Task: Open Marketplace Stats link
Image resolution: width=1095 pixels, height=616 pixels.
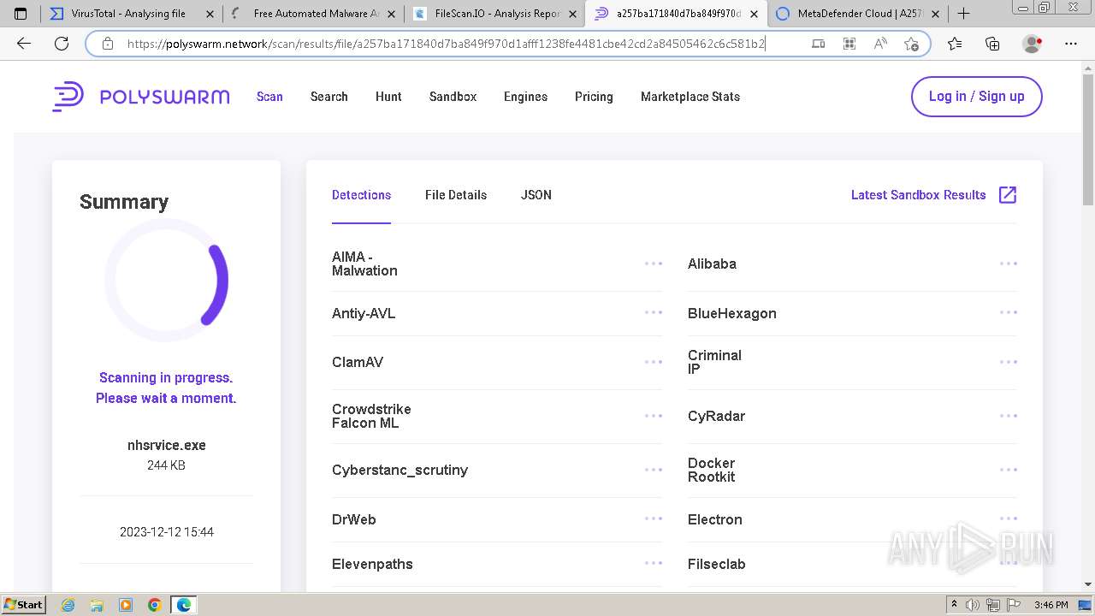Action: (x=690, y=97)
